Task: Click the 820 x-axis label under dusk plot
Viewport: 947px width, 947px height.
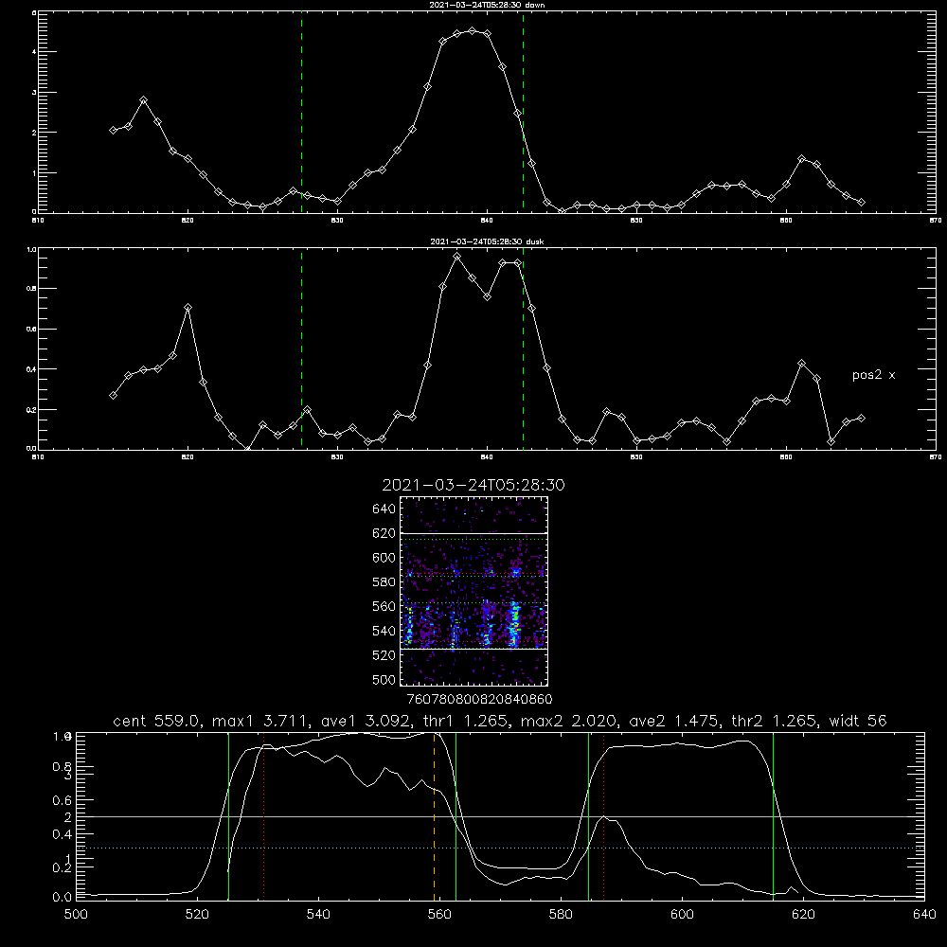Action: point(188,457)
